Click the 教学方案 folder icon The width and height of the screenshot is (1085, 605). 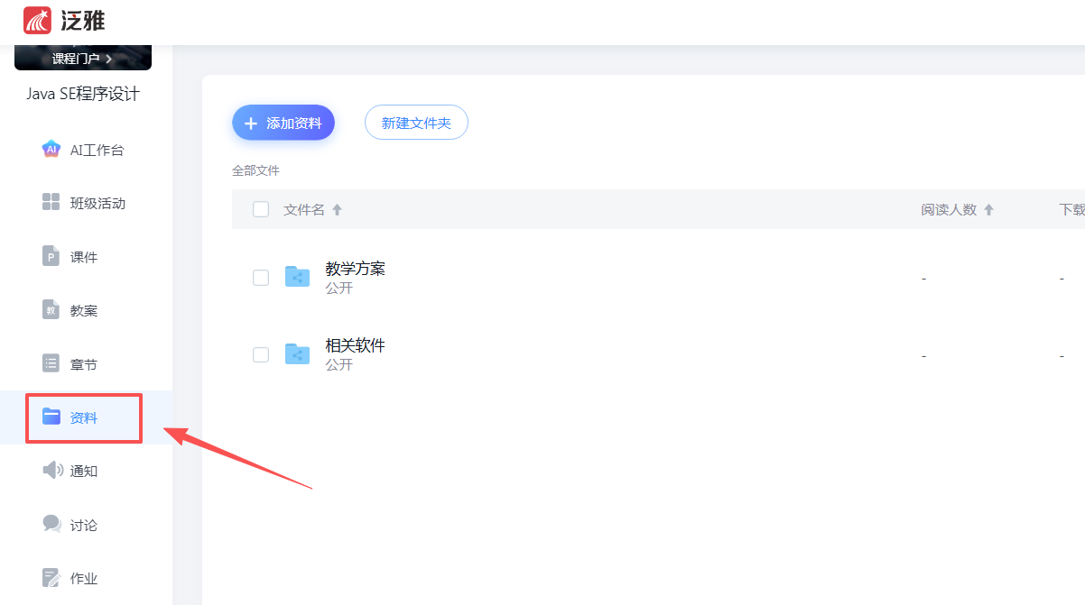click(x=297, y=277)
